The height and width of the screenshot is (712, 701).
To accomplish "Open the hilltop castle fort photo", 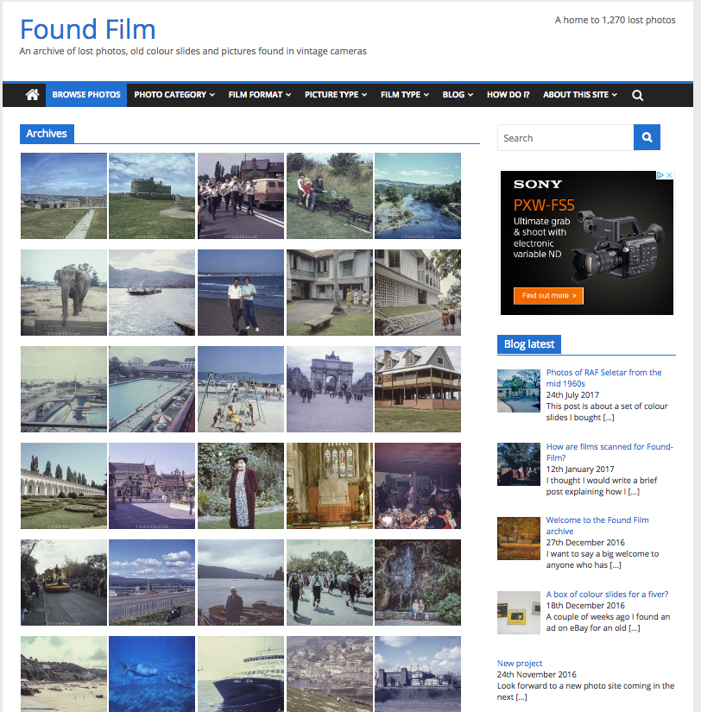I will (152, 196).
